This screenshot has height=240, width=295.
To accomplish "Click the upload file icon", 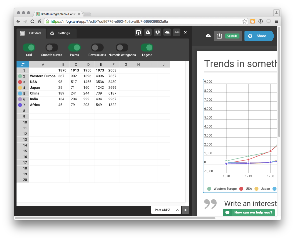I will [138, 32].
